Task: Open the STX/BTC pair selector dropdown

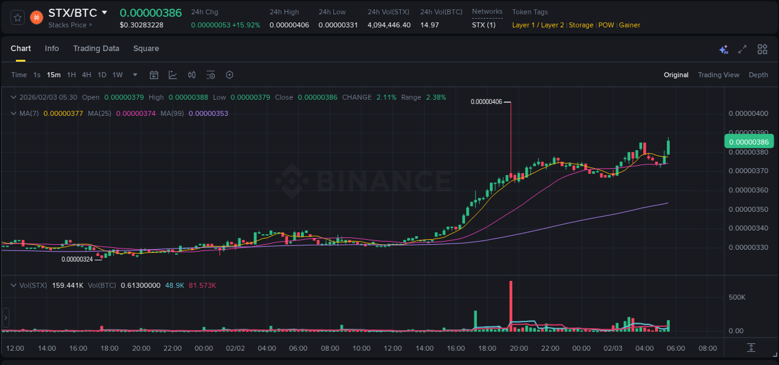Action: 105,12
